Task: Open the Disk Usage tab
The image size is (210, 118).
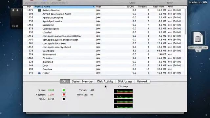Action: 125,81
